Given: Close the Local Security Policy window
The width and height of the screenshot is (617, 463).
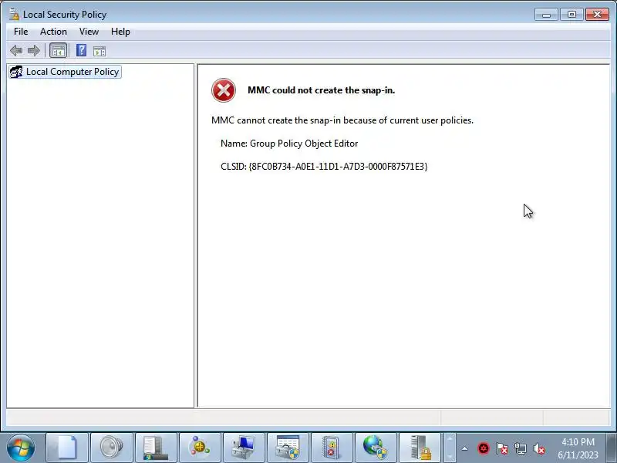Looking at the screenshot, I should (597, 15).
